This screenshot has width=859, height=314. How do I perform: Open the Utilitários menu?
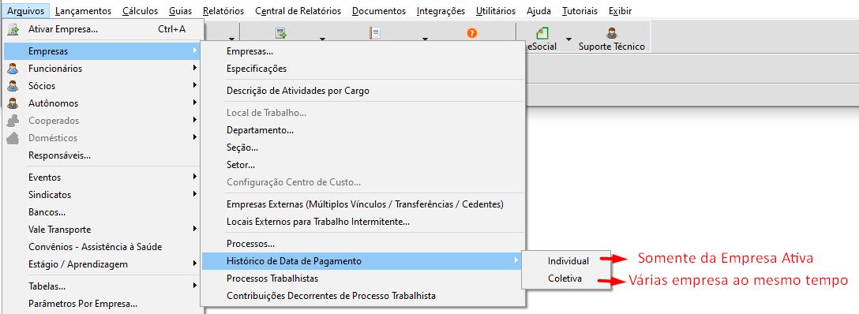(x=496, y=11)
